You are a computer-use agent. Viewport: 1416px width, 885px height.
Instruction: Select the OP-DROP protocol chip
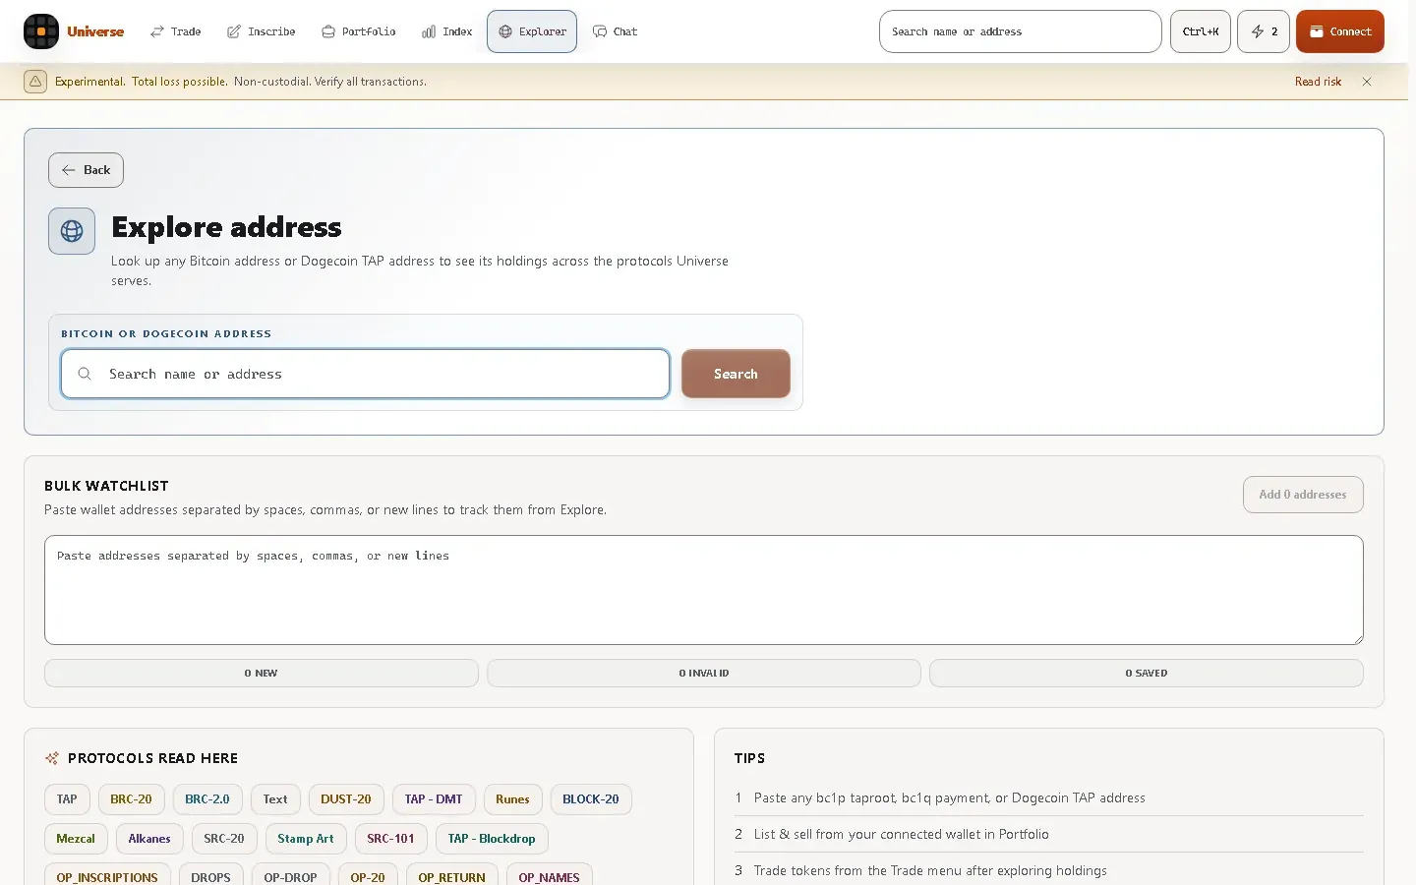[290, 875]
